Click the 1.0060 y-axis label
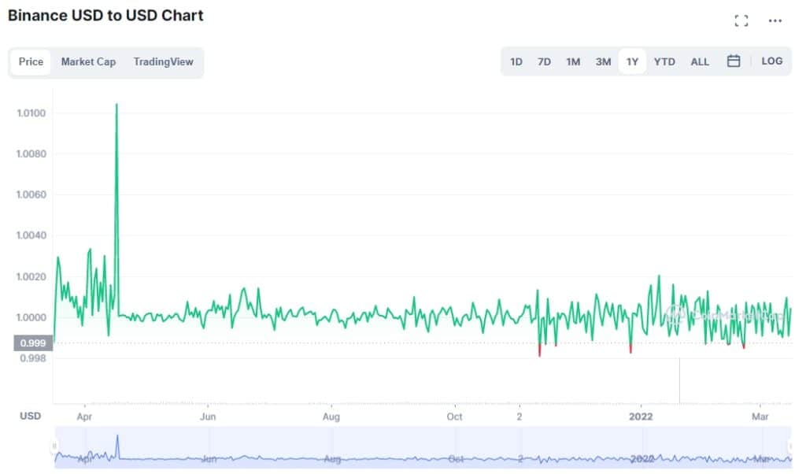The image size is (806, 474). pyautogui.click(x=31, y=194)
